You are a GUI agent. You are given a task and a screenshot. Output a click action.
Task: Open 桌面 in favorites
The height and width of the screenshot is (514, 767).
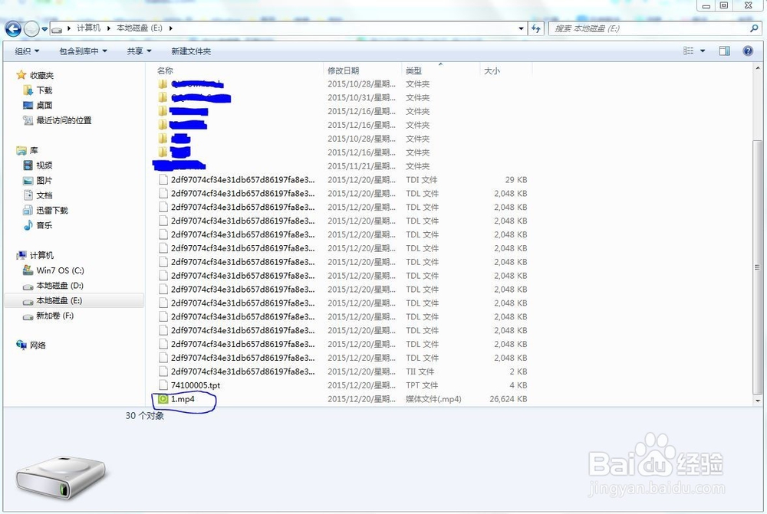pos(44,105)
